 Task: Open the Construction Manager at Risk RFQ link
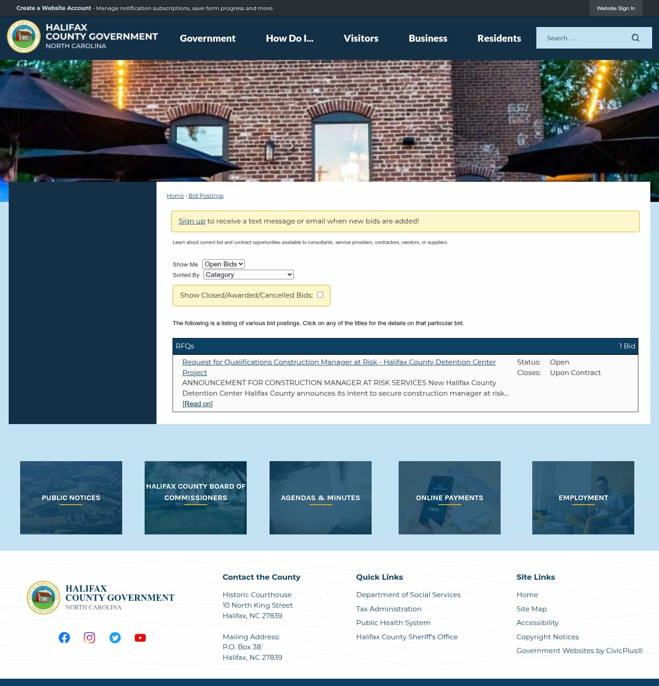pos(339,367)
